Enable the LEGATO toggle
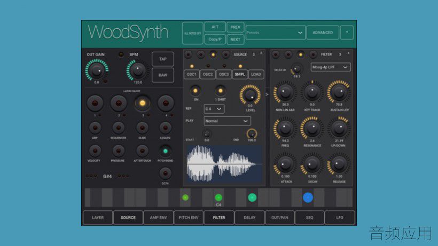 [166, 128]
